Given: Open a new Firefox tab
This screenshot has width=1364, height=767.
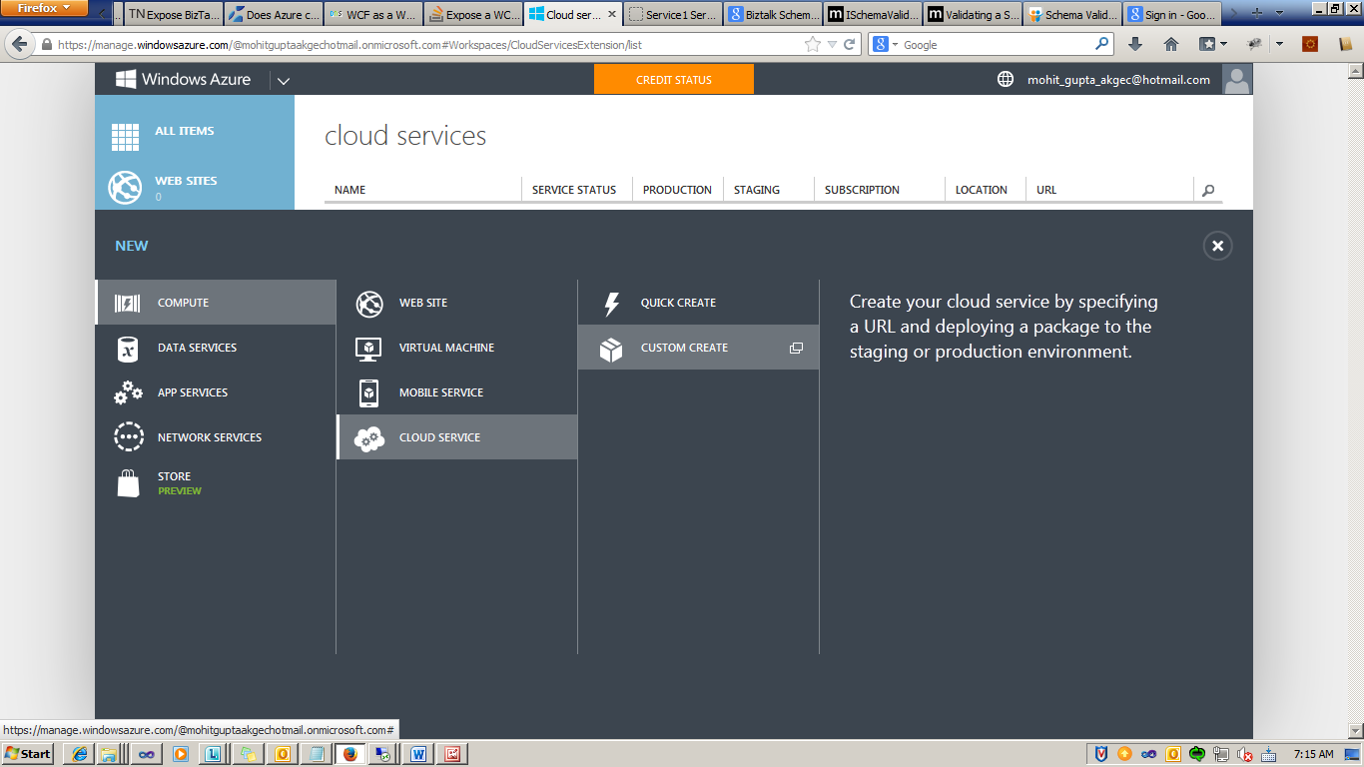Looking at the screenshot, I should coord(1256,12).
